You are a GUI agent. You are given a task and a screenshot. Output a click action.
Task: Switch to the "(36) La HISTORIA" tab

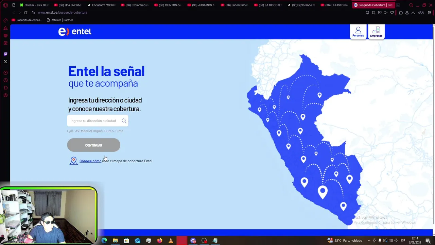click(x=334, y=5)
